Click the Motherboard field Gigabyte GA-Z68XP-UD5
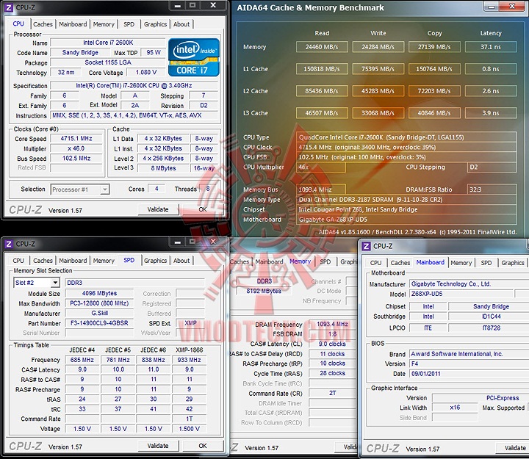This screenshot has width=529, height=459. click(x=406, y=220)
